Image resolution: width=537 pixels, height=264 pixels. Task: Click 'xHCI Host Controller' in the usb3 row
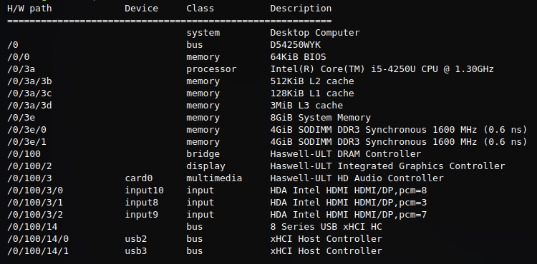326,251
